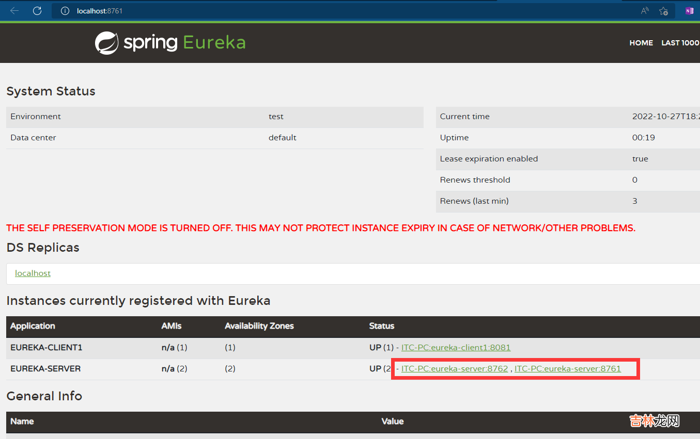Select the Current time label
Viewport: 700px width, 439px height.
464,117
